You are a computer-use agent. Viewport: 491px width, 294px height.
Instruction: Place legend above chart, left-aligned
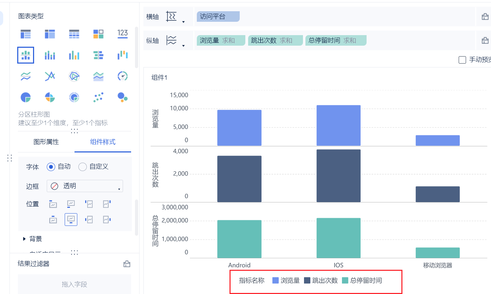[x=53, y=204]
